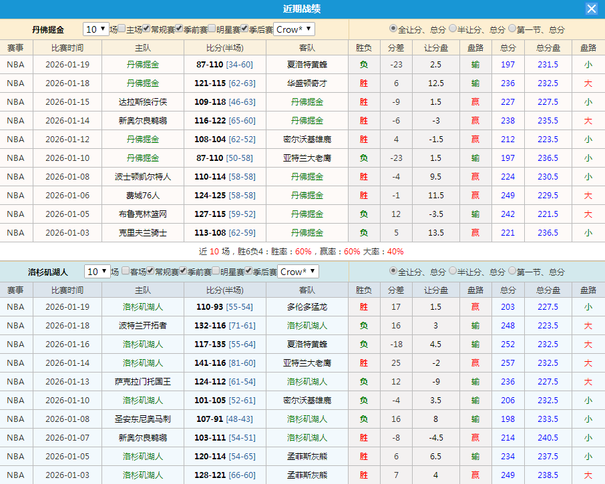Uncheck 季后赛 in the Lakers filter row

[x=250, y=272]
